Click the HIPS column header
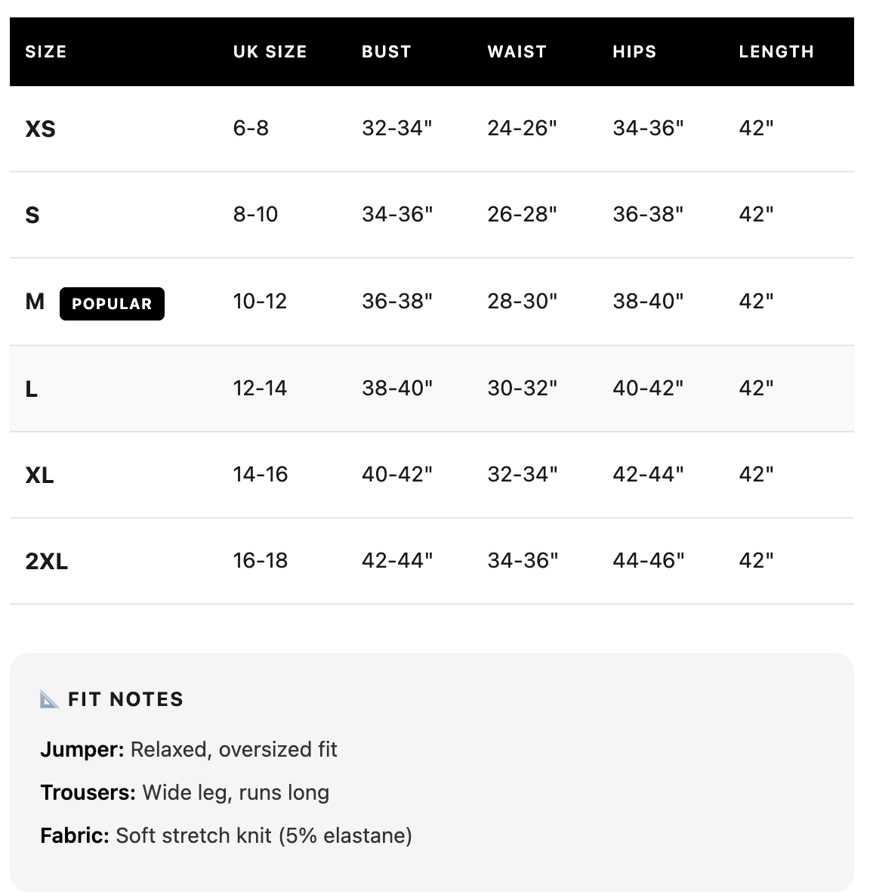Image resolution: width=873 pixels, height=895 pixels. [634, 52]
